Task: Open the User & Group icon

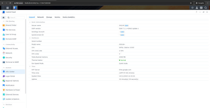Action: 4,34
